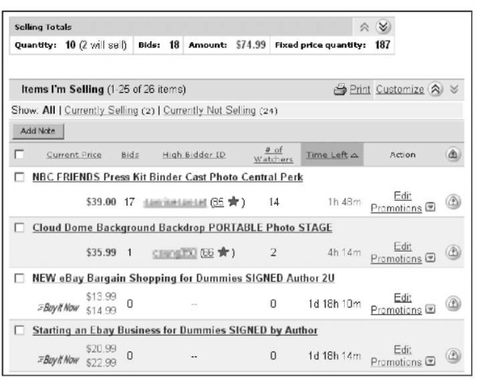Click the feedback star of the NBC FRIENDS high bidder
Viewport: 479px width, 381px height.
[234, 202]
